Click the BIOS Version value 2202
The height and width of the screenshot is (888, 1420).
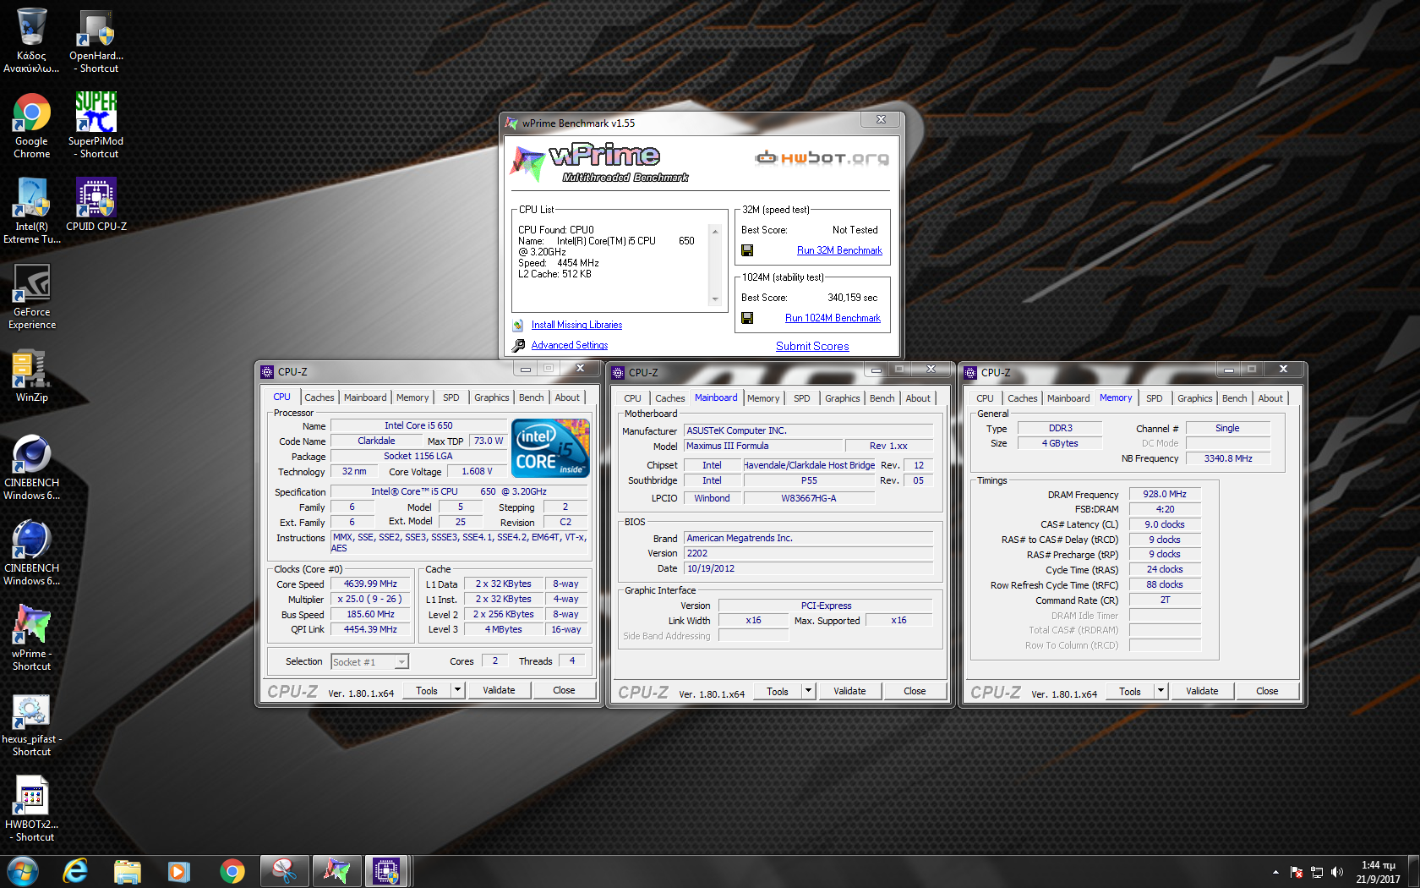pos(809,553)
